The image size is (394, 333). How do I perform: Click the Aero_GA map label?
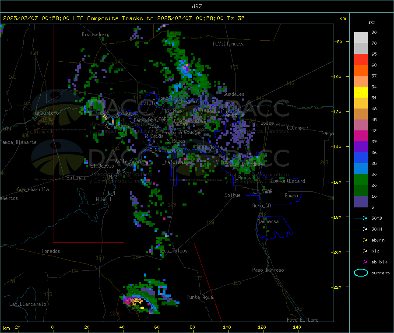tap(262, 206)
